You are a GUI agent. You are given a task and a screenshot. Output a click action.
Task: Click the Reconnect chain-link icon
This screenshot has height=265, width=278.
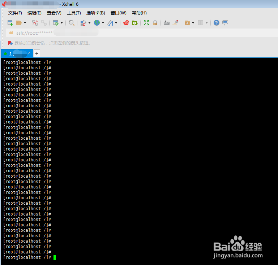[x=44, y=23]
